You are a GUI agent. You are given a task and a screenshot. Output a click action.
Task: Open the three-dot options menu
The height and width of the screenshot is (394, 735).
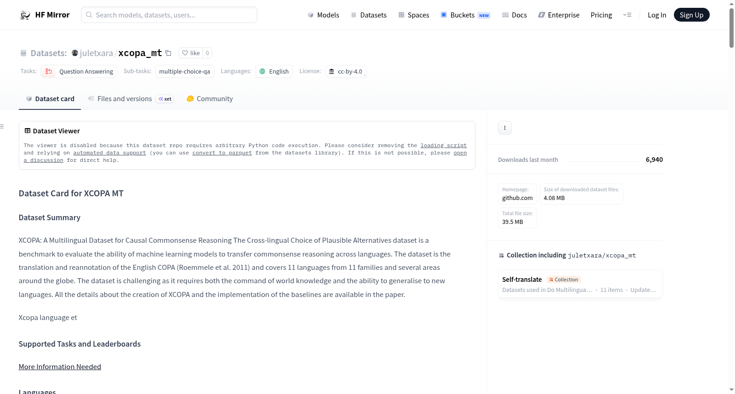[505, 128]
